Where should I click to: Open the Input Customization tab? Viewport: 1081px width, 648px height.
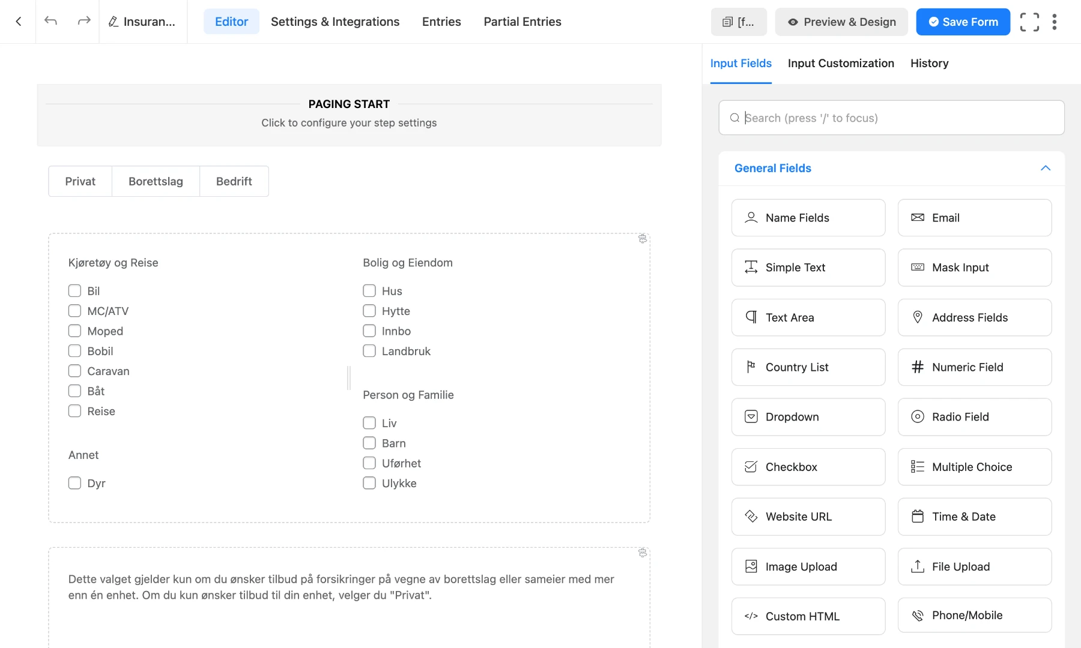[x=841, y=63]
